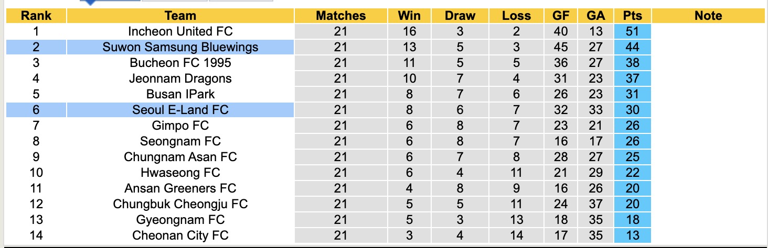Select the highlighted Seoul E-Land FC team

tap(180, 110)
